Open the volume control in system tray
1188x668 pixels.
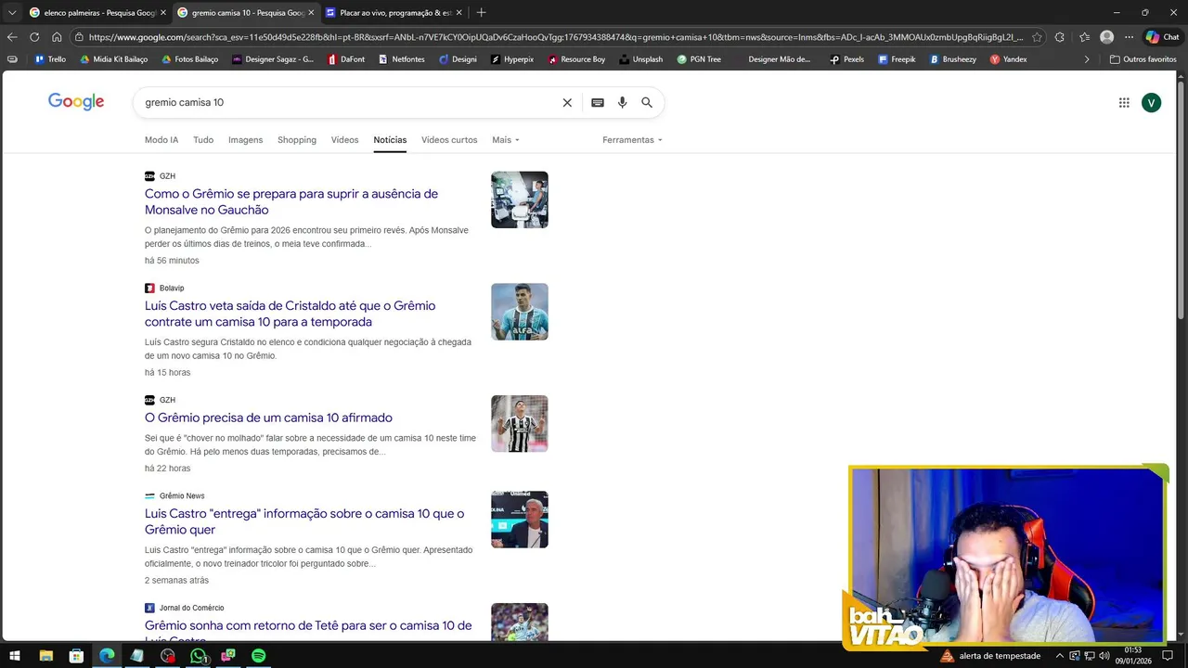[x=1104, y=656]
